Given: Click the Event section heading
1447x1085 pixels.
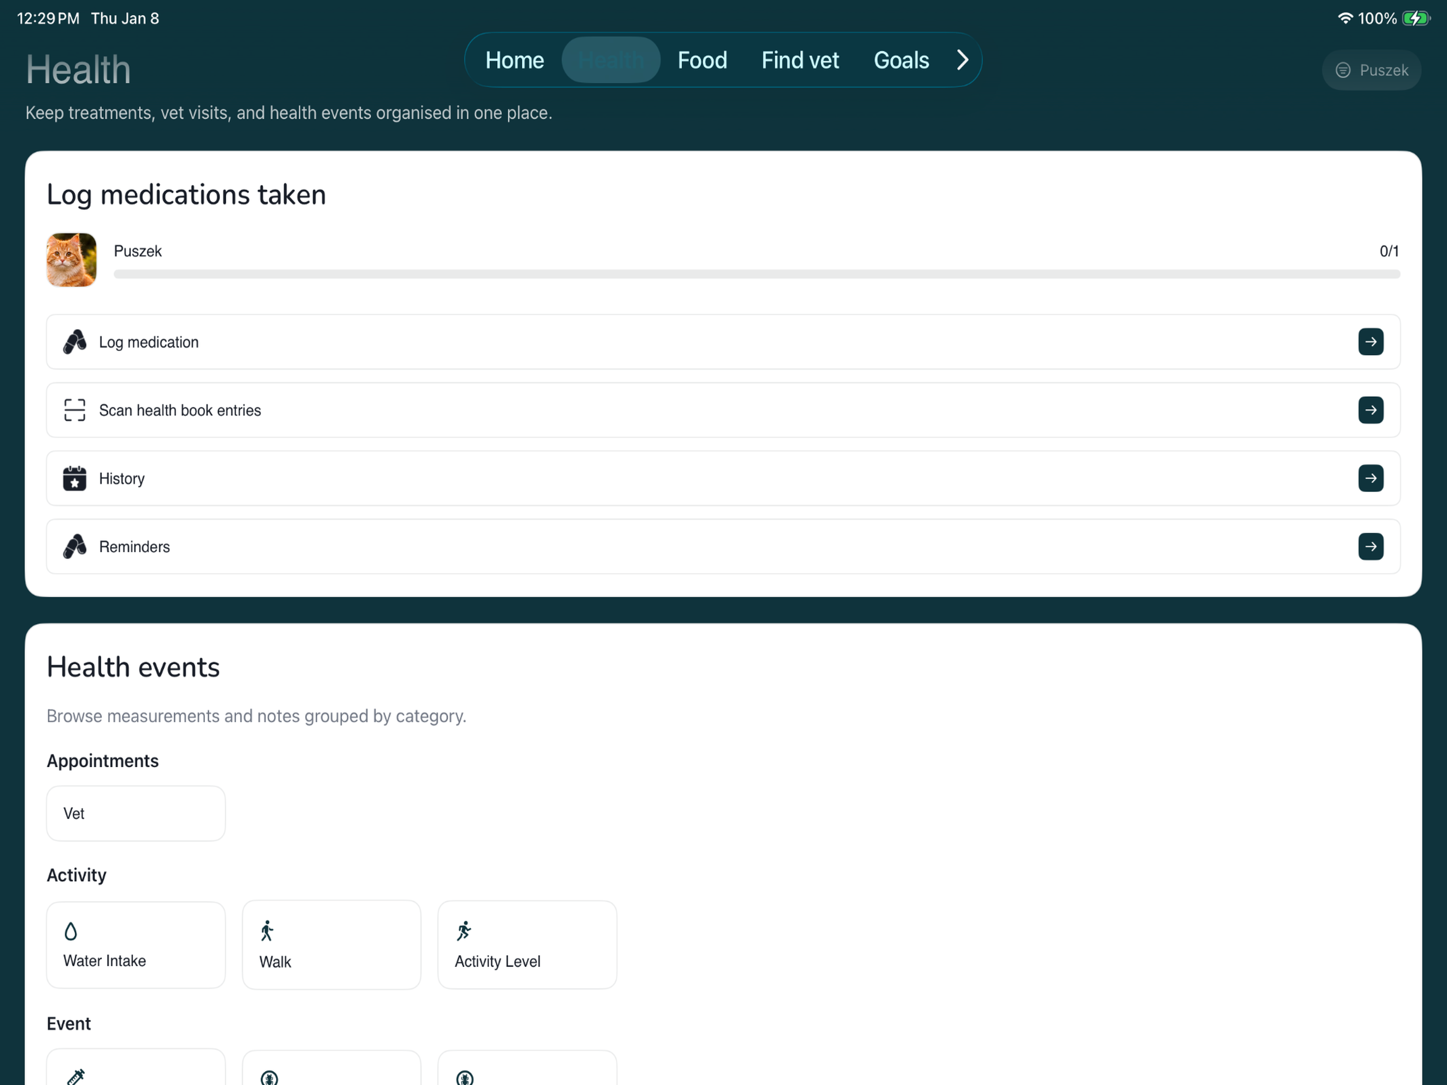Looking at the screenshot, I should coord(69,1024).
